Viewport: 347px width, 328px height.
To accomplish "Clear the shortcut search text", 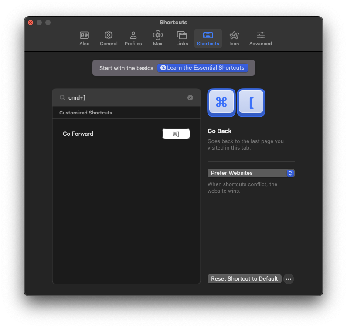I will (x=190, y=97).
